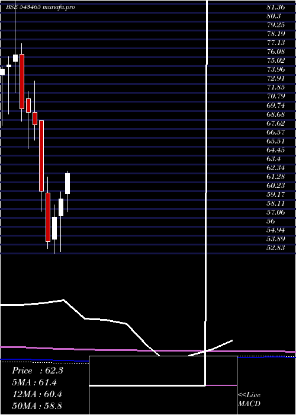The width and height of the screenshot is (296, 415).
Task: Click the 69.74 price axis label
Action: point(275,106)
